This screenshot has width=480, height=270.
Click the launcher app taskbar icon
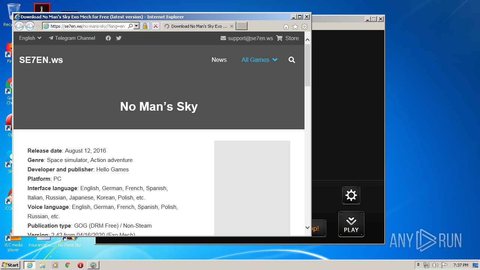click(x=93, y=265)
